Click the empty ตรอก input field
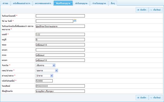 [x=60, y=50]
